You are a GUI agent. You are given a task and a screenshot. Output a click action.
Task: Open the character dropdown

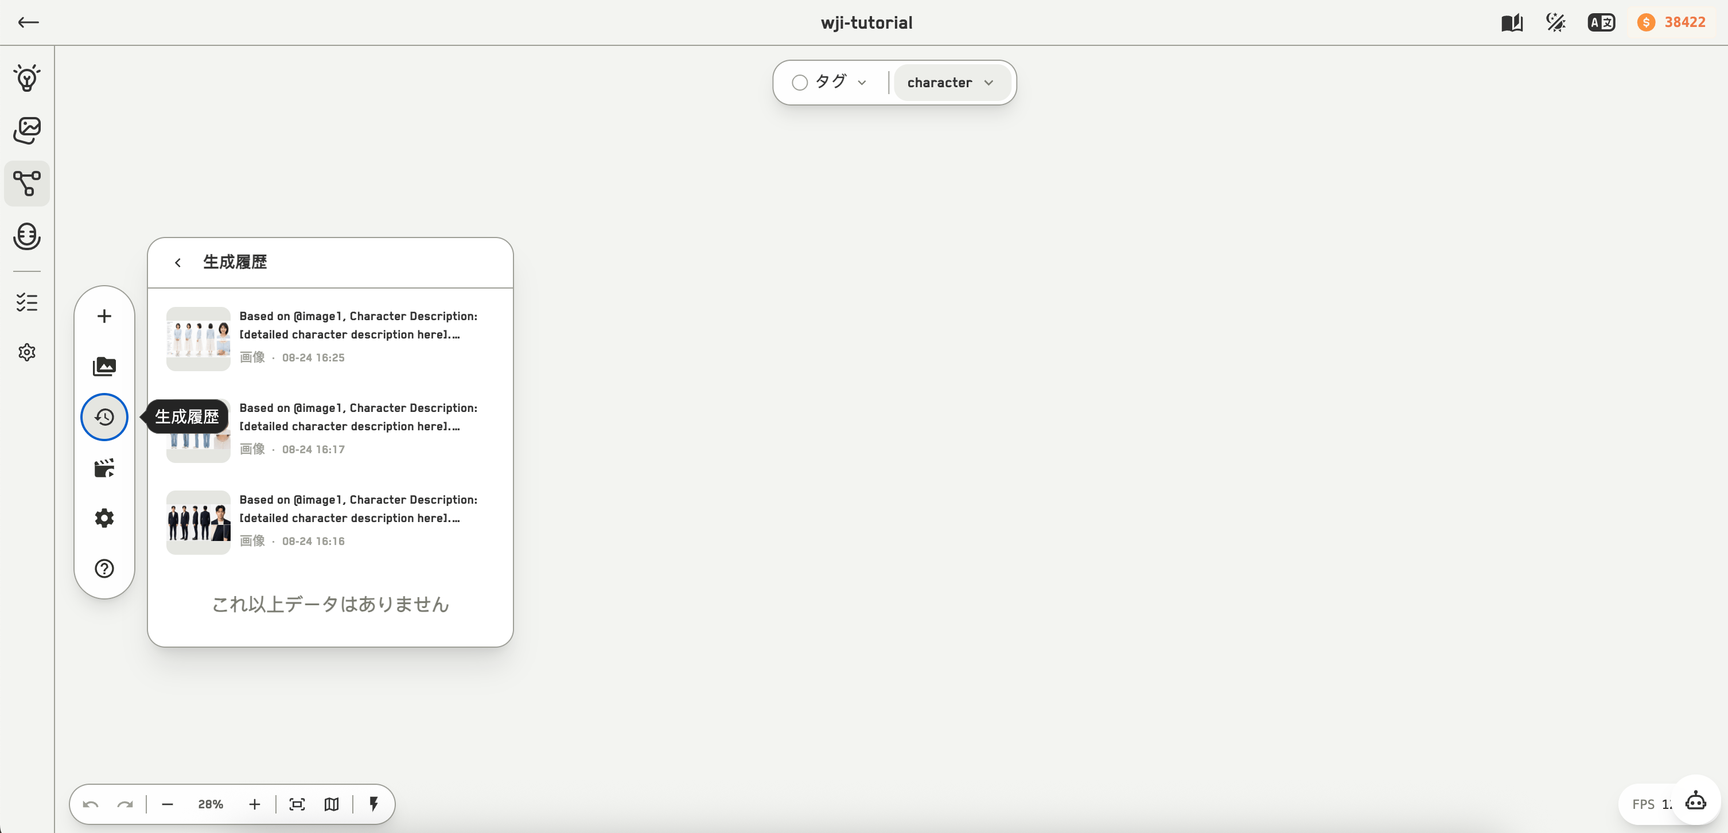click(x=952, y=83)
